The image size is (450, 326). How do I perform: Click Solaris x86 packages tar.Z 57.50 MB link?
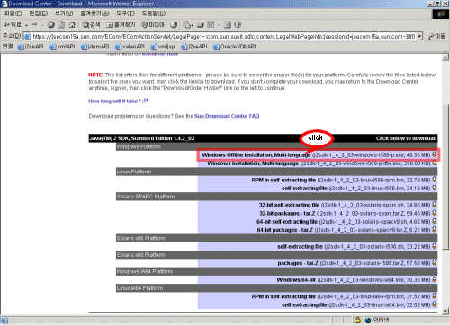(x=298, y=263)
